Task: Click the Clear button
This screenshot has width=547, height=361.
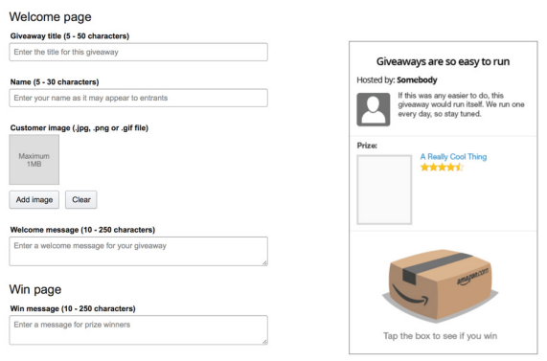Action: pyautogui.click(x=80, y=200)
